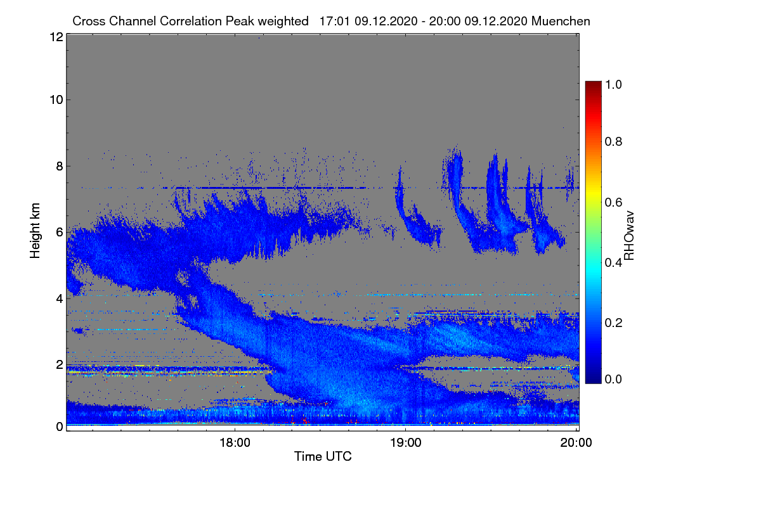The height and width of the screenshot is (507, 761).
Task: Pick the dark red top of the colorbar
Action: (x=593, y=86)
